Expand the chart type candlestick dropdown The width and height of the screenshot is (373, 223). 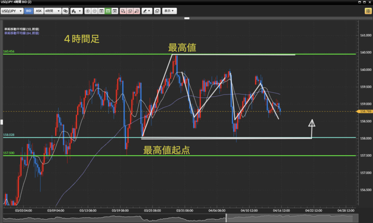[76, 11]
